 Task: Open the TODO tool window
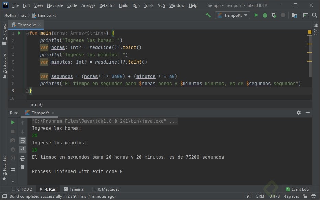[22, 189]
